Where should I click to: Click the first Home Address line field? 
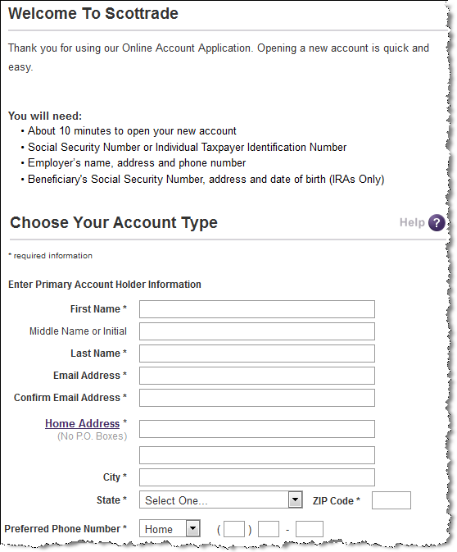pos(257,429)
